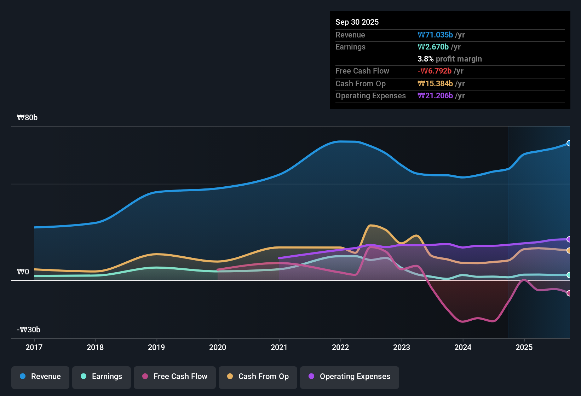Screen dimensions: 581x396
Task: Click the teal Earnings legend dot
Action: (84, 377)
